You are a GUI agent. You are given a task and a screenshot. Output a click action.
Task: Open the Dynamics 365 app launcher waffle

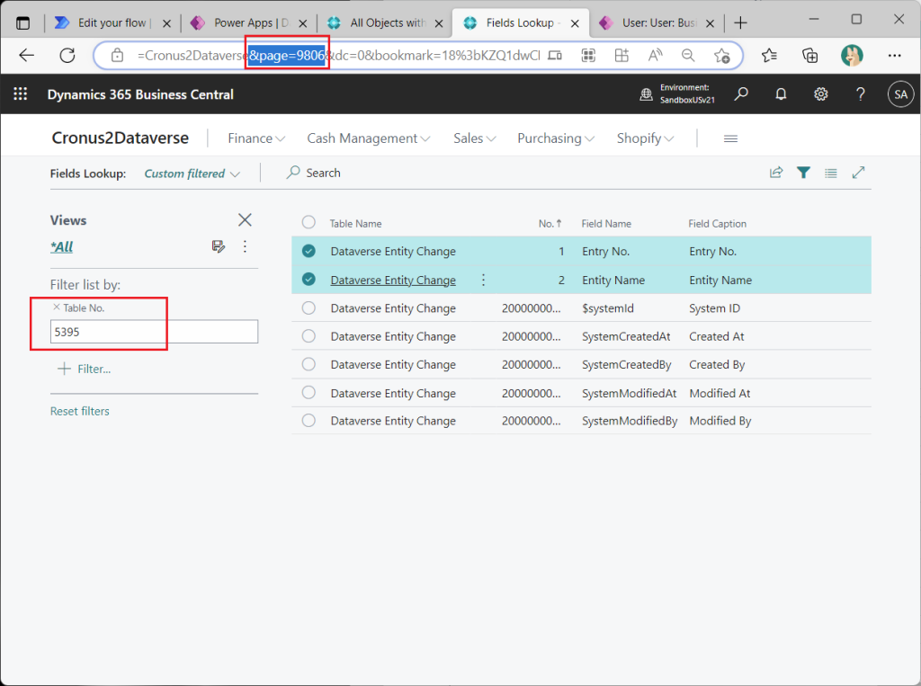click(x=21, y=94)
